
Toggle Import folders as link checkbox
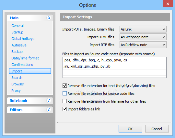click(x=64, y=109)
